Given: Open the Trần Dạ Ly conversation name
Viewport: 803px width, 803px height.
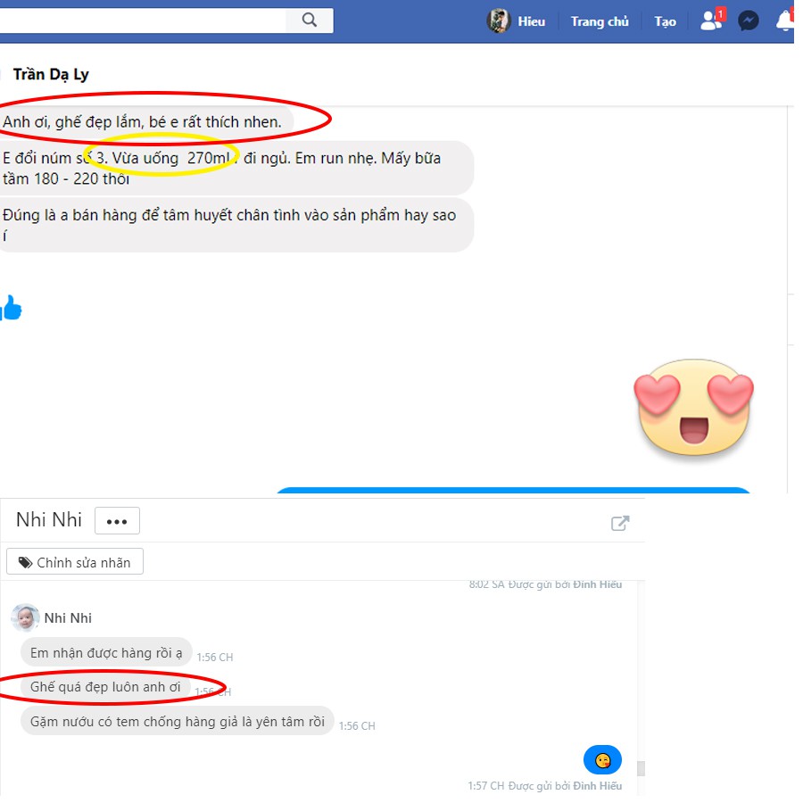Looking at the screenshot, I should (51, 74).
